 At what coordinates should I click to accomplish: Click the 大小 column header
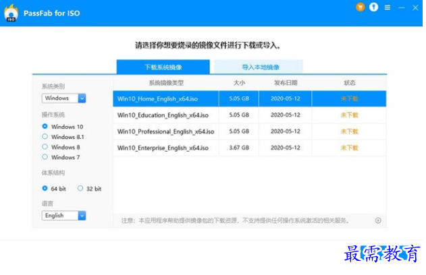point(239,83)
